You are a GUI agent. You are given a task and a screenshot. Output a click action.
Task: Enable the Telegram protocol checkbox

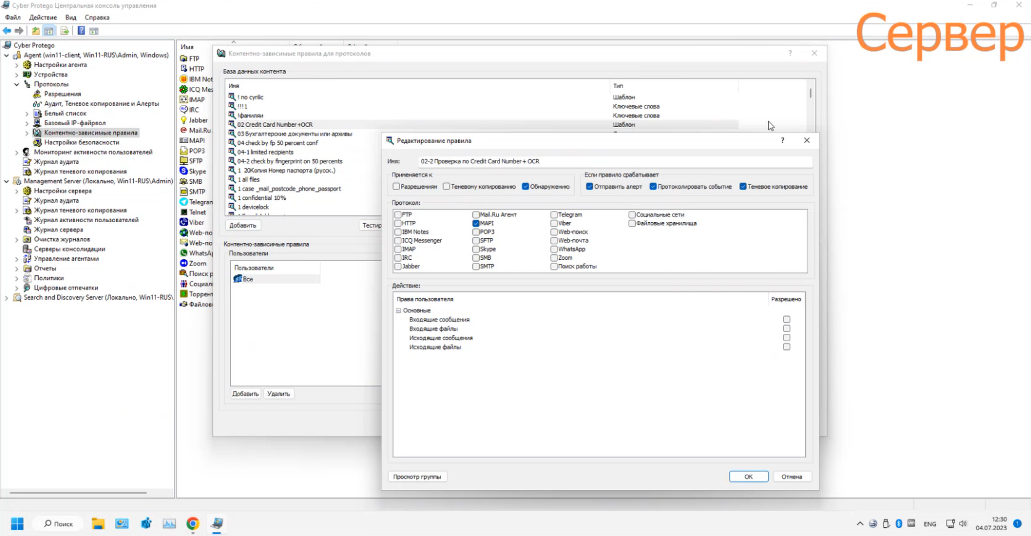554,214
